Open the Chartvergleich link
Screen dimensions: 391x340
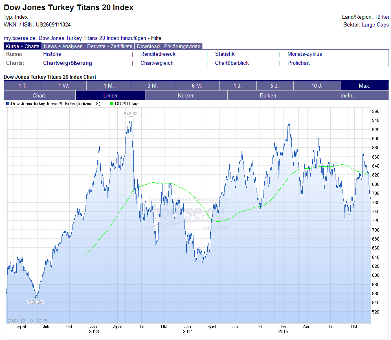157,63
